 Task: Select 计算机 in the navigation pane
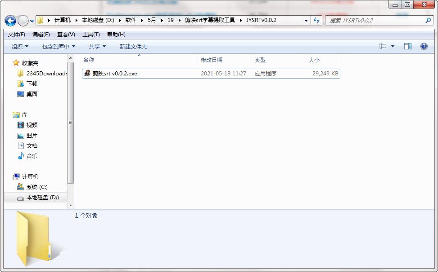tap(30, 176)
